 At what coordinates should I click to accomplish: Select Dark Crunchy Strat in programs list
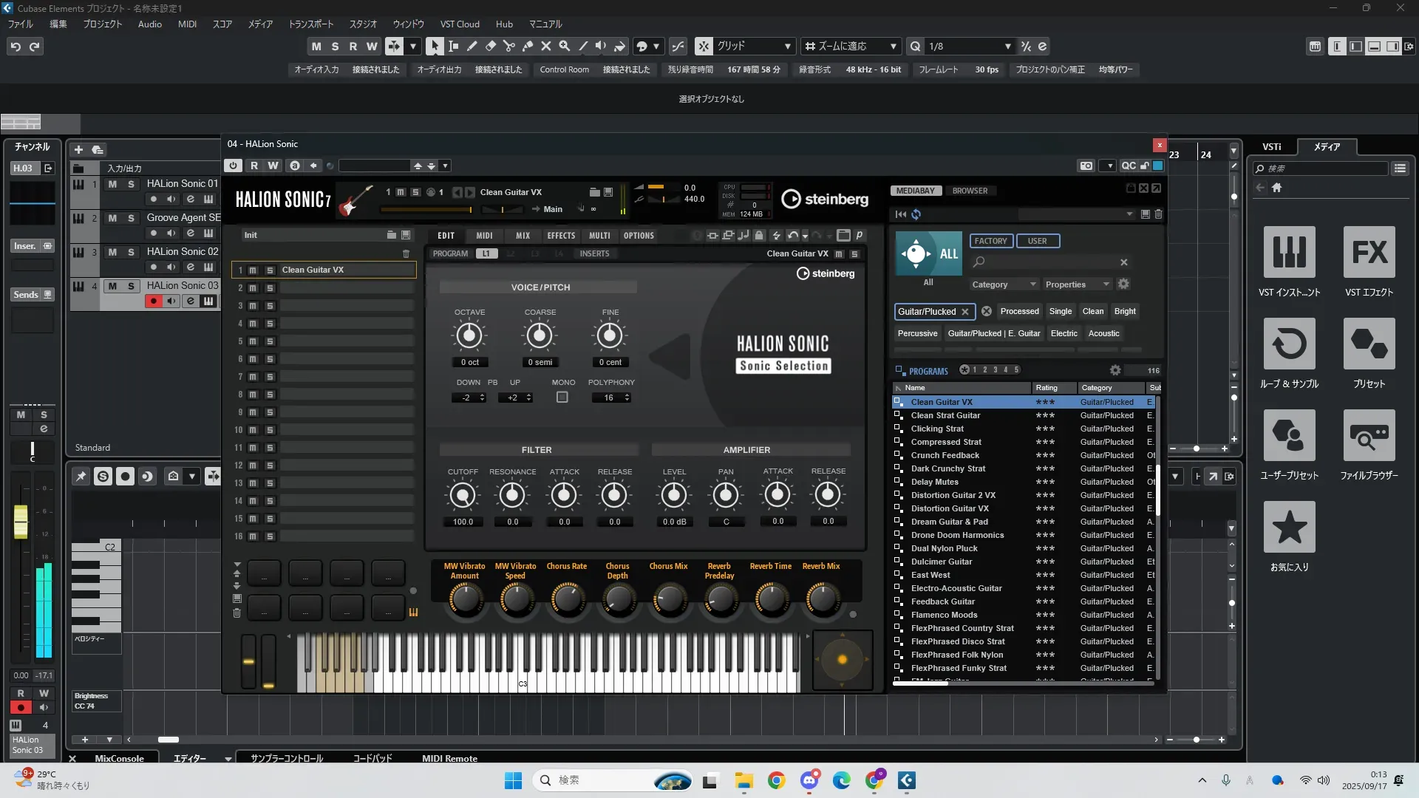pos(948,468)
